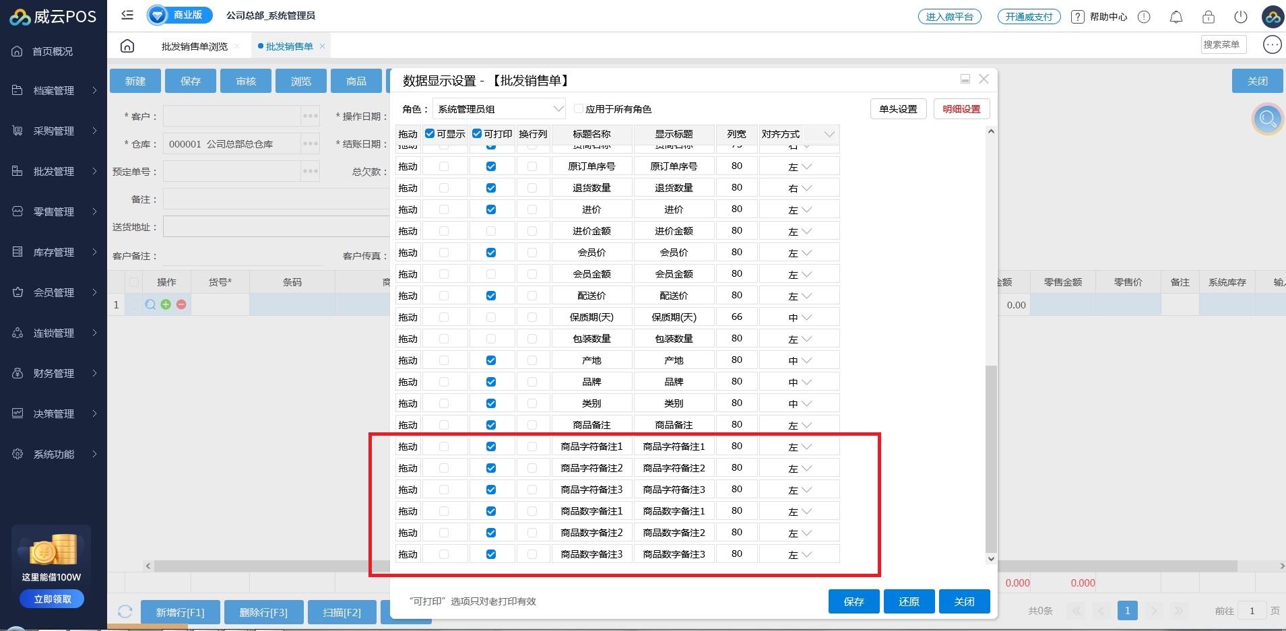This screenshot has height=631, width=1286.
Task: Click the home icon in tab bar
Action: point(127,46)
